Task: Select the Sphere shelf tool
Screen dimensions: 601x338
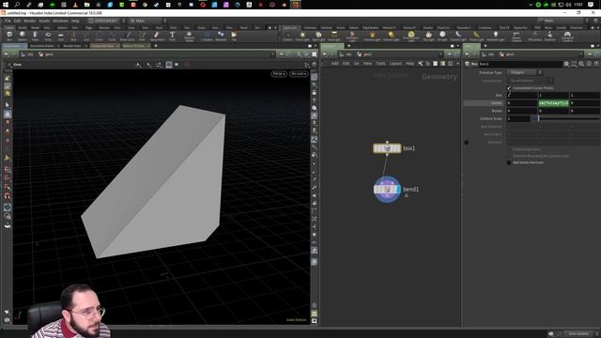Action: 23,36
